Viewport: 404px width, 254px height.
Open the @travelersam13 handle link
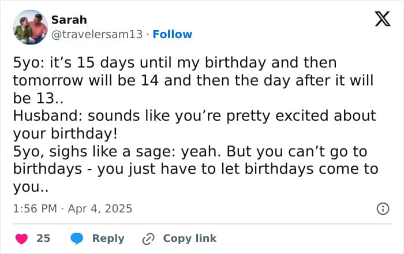tap(97, 34)
